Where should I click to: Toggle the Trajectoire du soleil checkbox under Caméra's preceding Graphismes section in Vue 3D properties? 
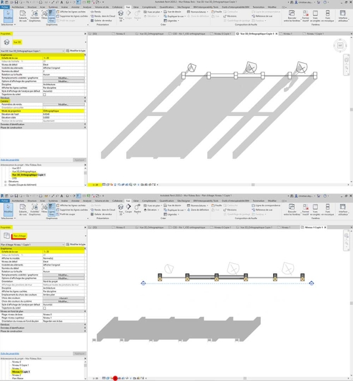[45, 95]
